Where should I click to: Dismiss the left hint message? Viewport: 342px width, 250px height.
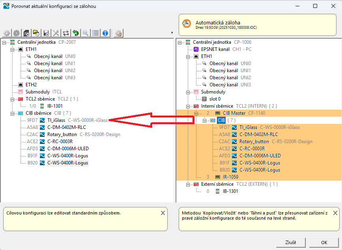point(163,213)
